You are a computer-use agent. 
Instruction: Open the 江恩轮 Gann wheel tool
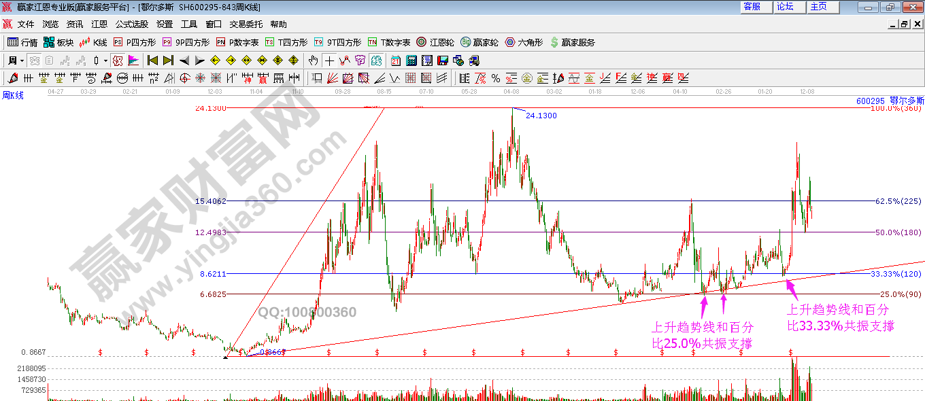[x=435, y=42]
